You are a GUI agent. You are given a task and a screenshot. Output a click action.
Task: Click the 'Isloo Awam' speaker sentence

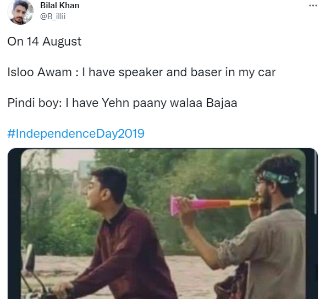[x=141, y=72]
